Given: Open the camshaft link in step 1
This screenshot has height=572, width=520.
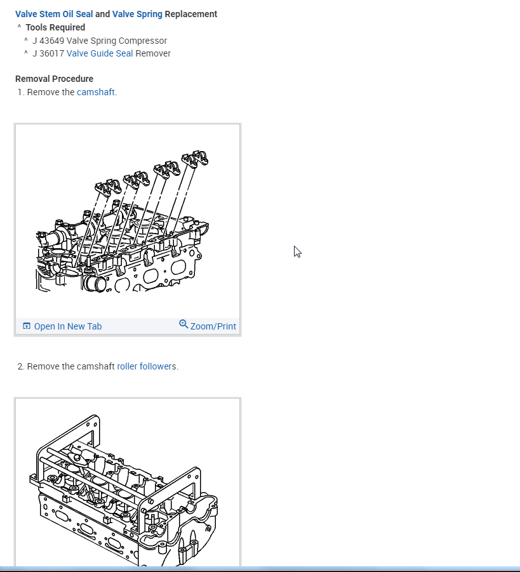Looking at the screenshot, I should click(x=96, y=92).
